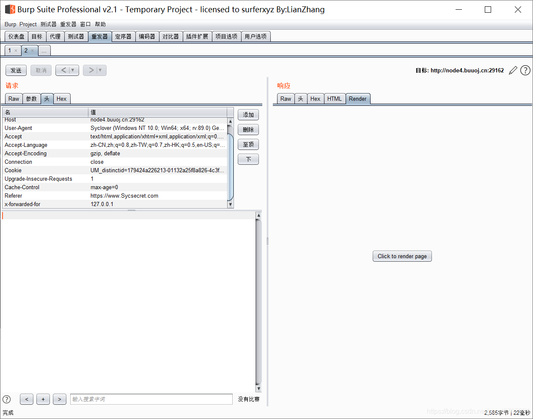Go to next search match button

(x=60, y=399)
